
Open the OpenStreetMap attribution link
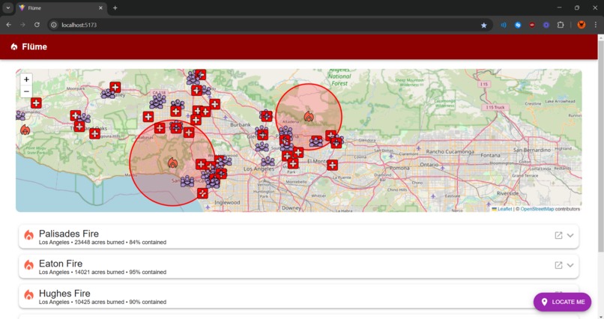point(537,209)
